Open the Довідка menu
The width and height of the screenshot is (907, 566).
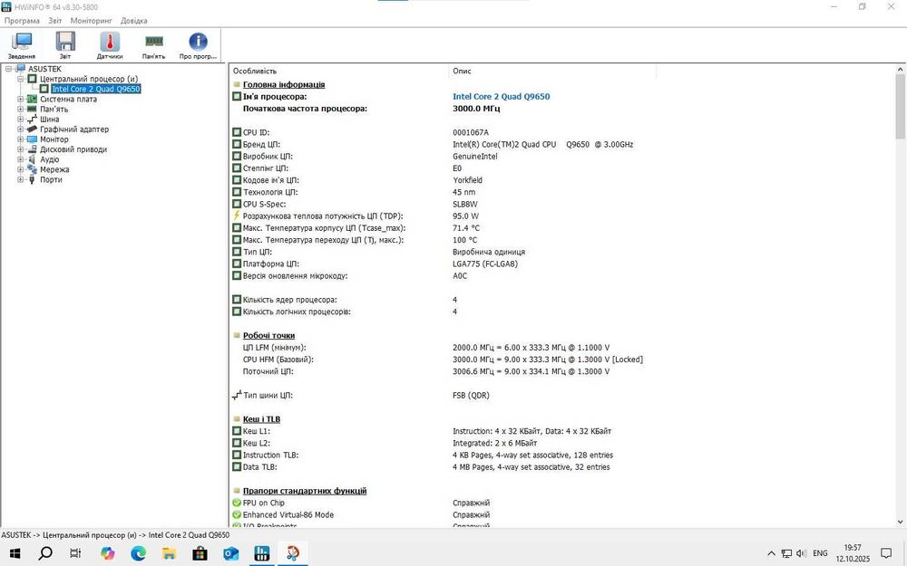[133, 21]
